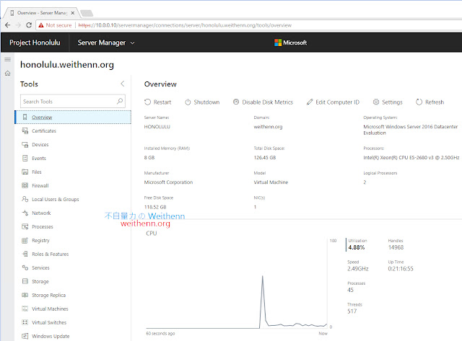This screenshot has height=341, width=462.
Task: Click the home icon in left rail
Action: pos(7,73)
